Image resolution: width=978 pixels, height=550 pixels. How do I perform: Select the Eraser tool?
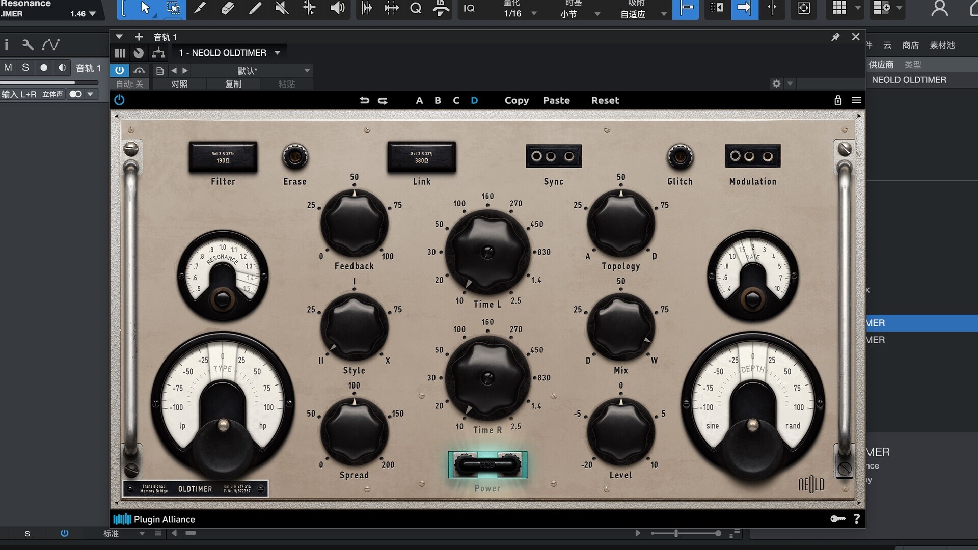[x=228, y=8]
